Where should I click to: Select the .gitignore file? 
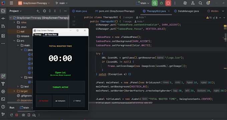point(24,96)
